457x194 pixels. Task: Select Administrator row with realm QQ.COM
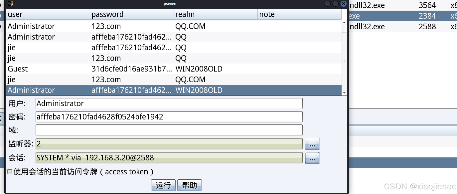point(174,26)
